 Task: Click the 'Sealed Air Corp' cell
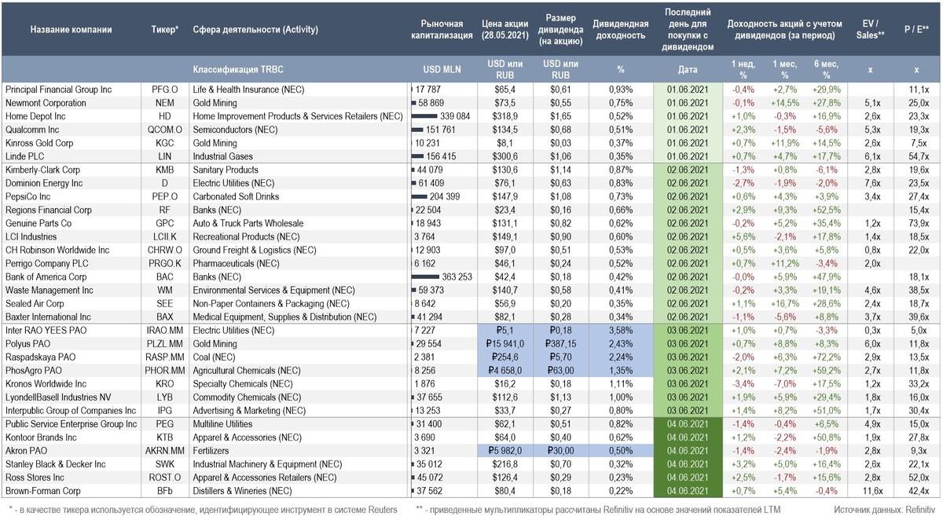(x=35, y=303)
